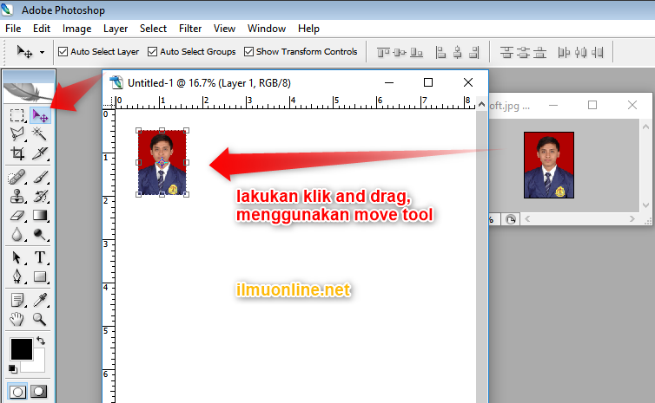Switch to Quick Mask mode button

coord(39,392)
